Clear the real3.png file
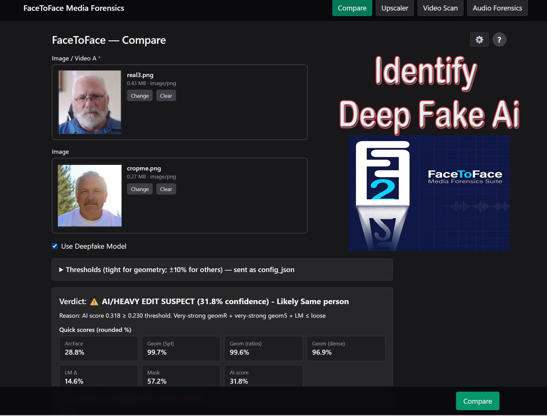 click(x=166, y=96)
